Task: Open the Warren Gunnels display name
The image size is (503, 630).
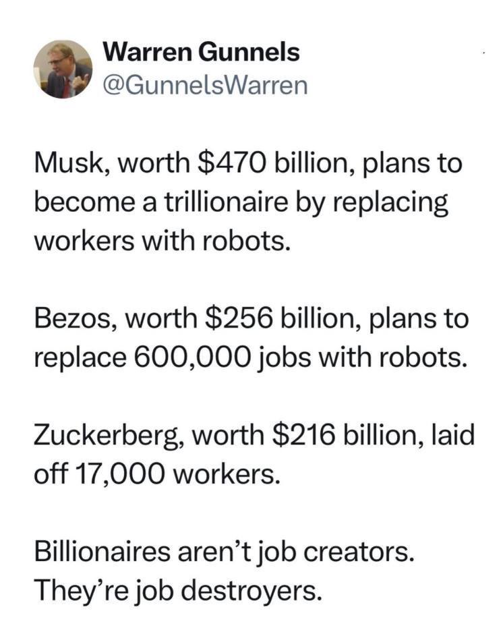Action: click(x=202, y=52)
